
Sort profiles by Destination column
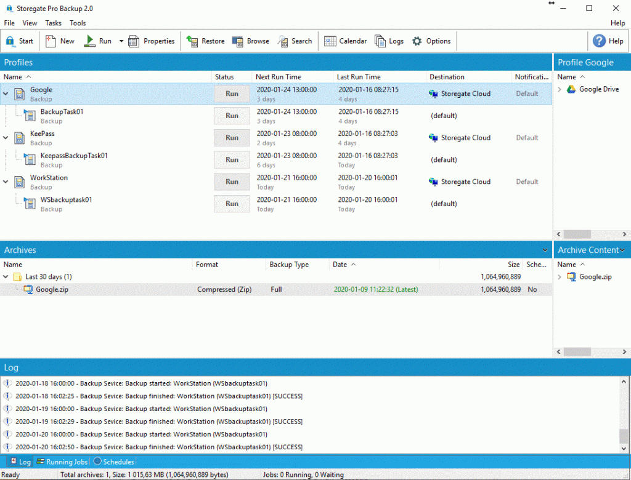(x=468, y=77)
